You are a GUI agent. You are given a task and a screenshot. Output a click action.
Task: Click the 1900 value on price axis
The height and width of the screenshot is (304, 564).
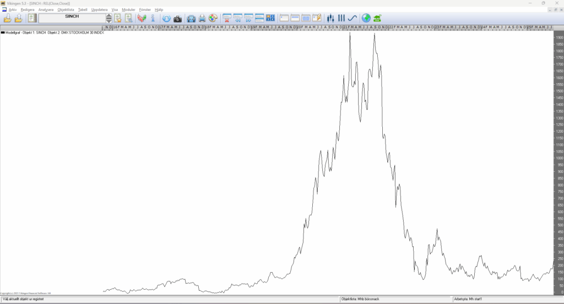tap(560, 37)
